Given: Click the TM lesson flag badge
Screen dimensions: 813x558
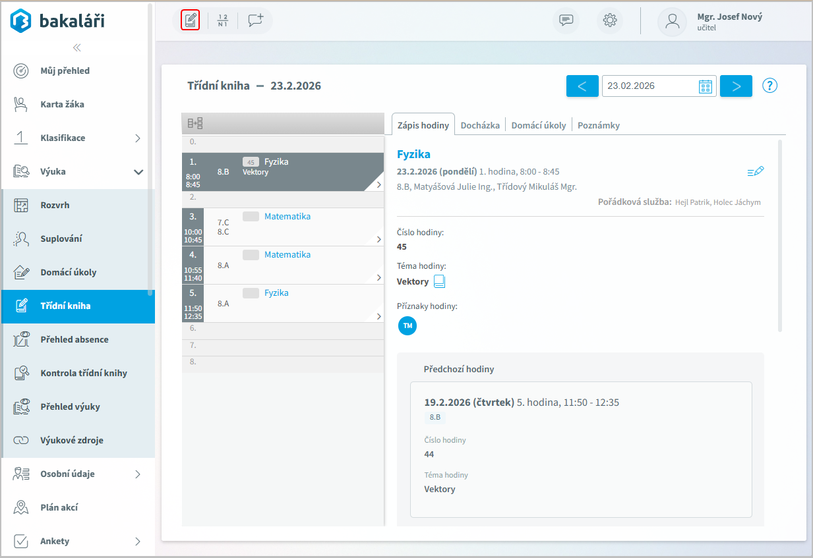Looking at the screenshot, I should [407, 325].
